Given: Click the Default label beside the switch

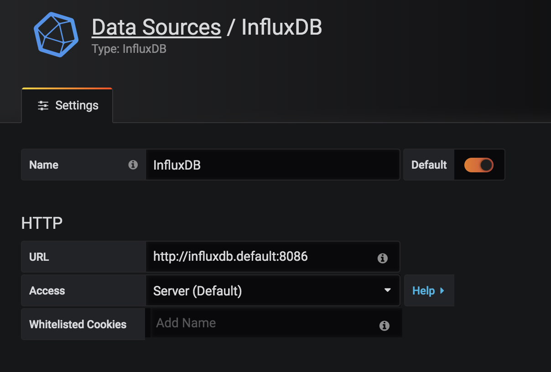Looking at the screenshot, I should [x=429, y=165].
